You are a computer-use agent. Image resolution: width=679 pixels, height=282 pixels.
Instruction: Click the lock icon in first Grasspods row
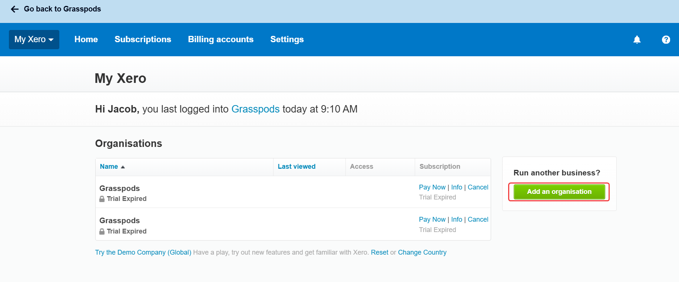pyautogui.click(x=102, y=199)
